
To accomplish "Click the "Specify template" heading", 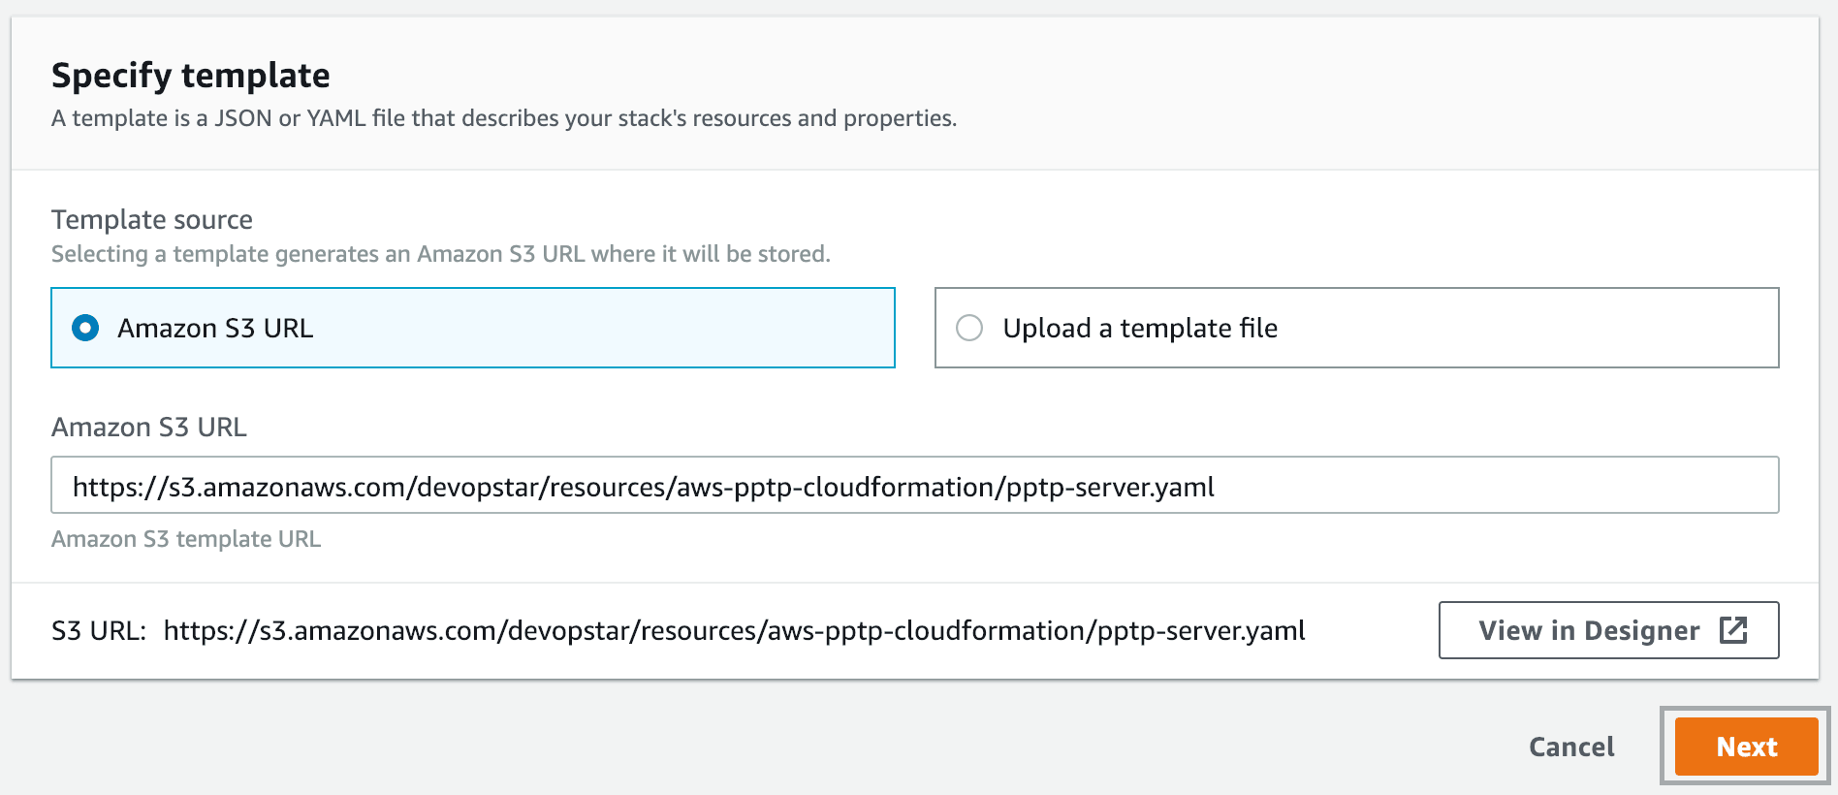I will coord(190,76).
